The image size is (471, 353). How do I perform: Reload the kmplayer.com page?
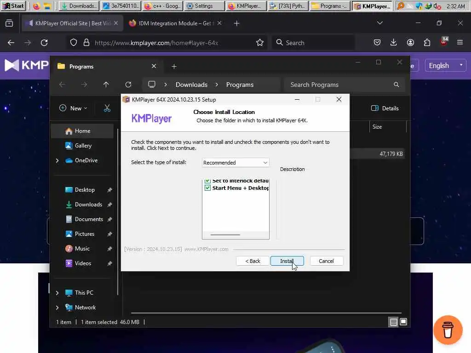pyautogui.click(x=44, y=43)
